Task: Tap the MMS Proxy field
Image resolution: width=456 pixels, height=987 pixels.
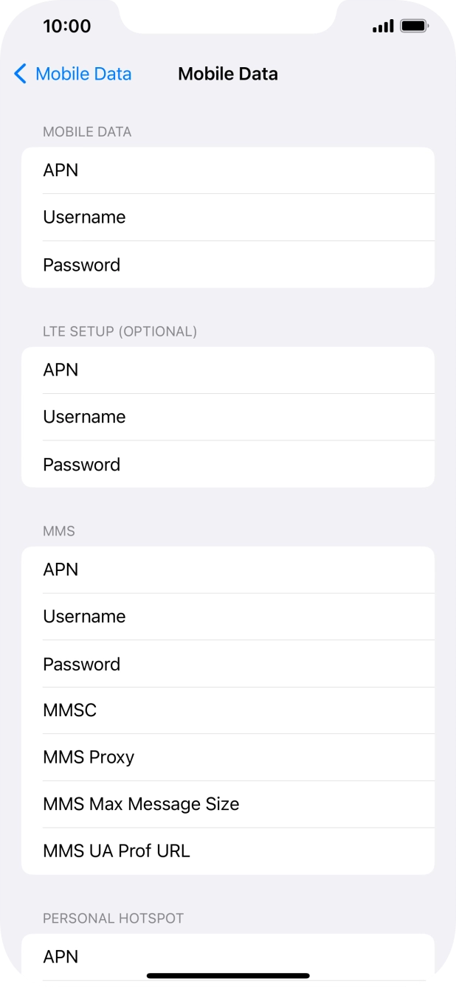Action: pos(228,757)
